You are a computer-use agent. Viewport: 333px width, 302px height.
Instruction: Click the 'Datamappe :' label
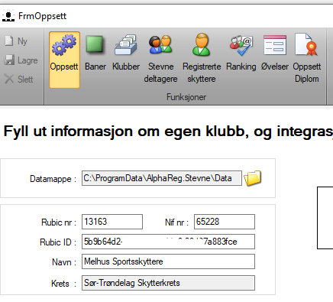(x=53, y=179)
